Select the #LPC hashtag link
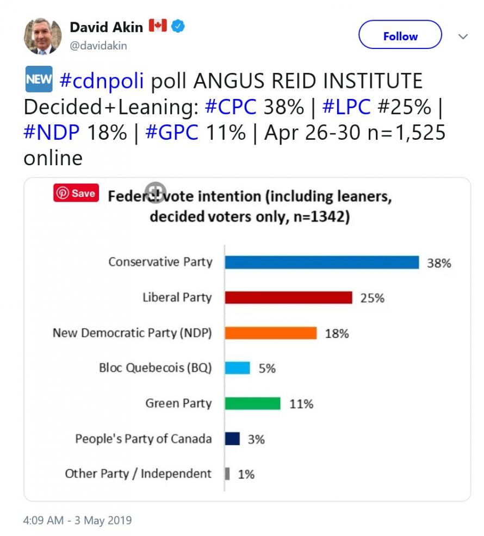Viewport: 484px width, 536px height. (346, 107)
